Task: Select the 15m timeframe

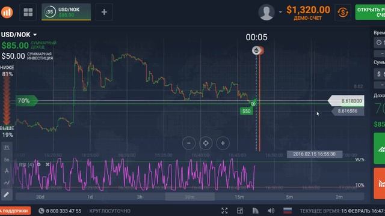Action: pyautogui.click(x=239, y=197)
